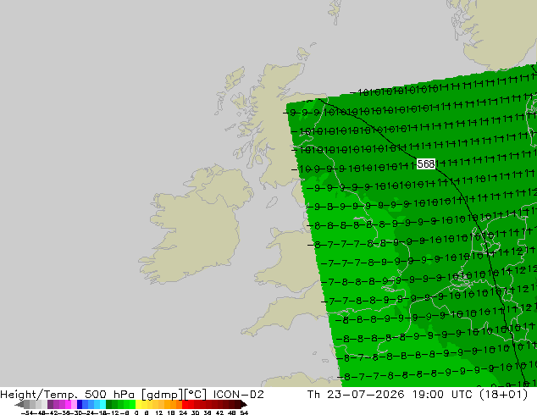Click the ICON-D2 model label
537x415 pixels.
tap(238, 395)
